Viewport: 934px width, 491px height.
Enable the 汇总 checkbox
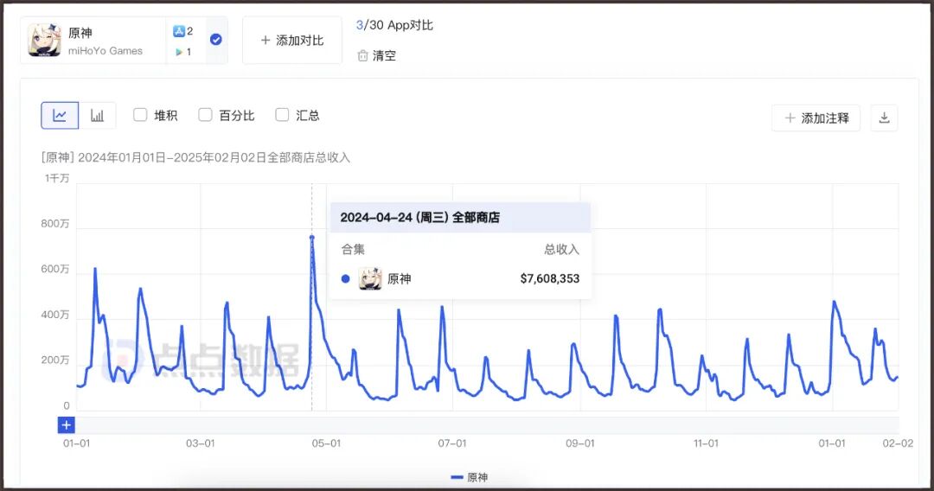click(282, 115)
